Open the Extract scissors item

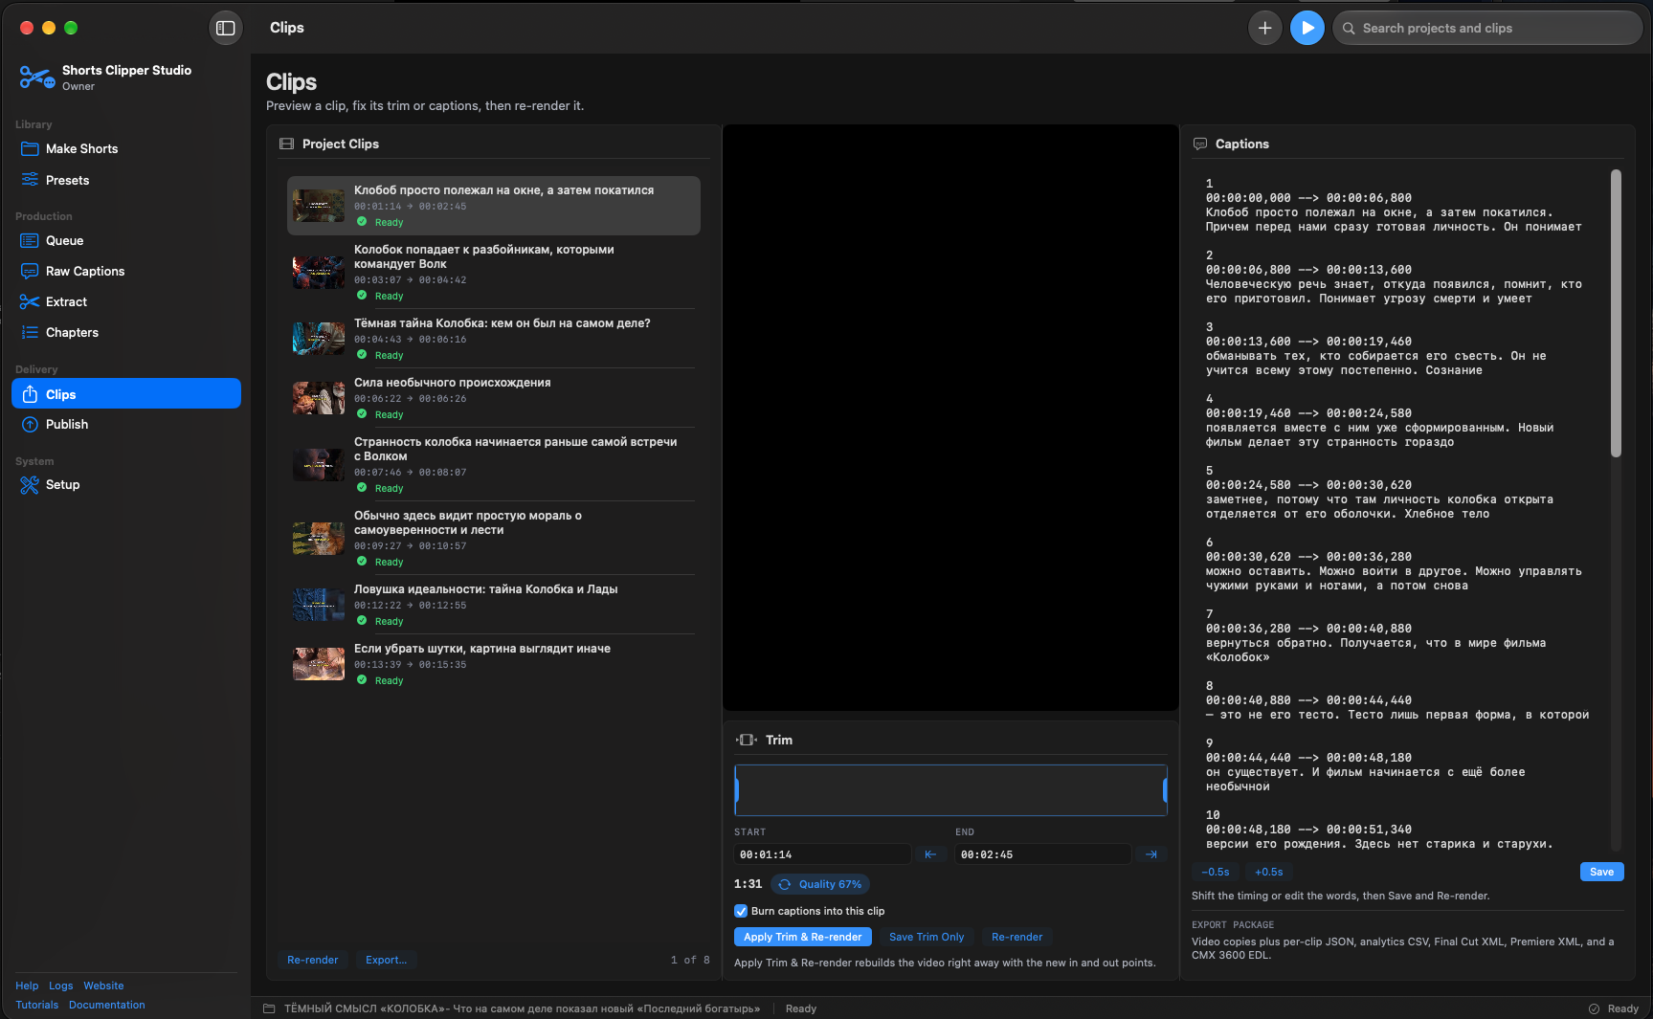126,301
